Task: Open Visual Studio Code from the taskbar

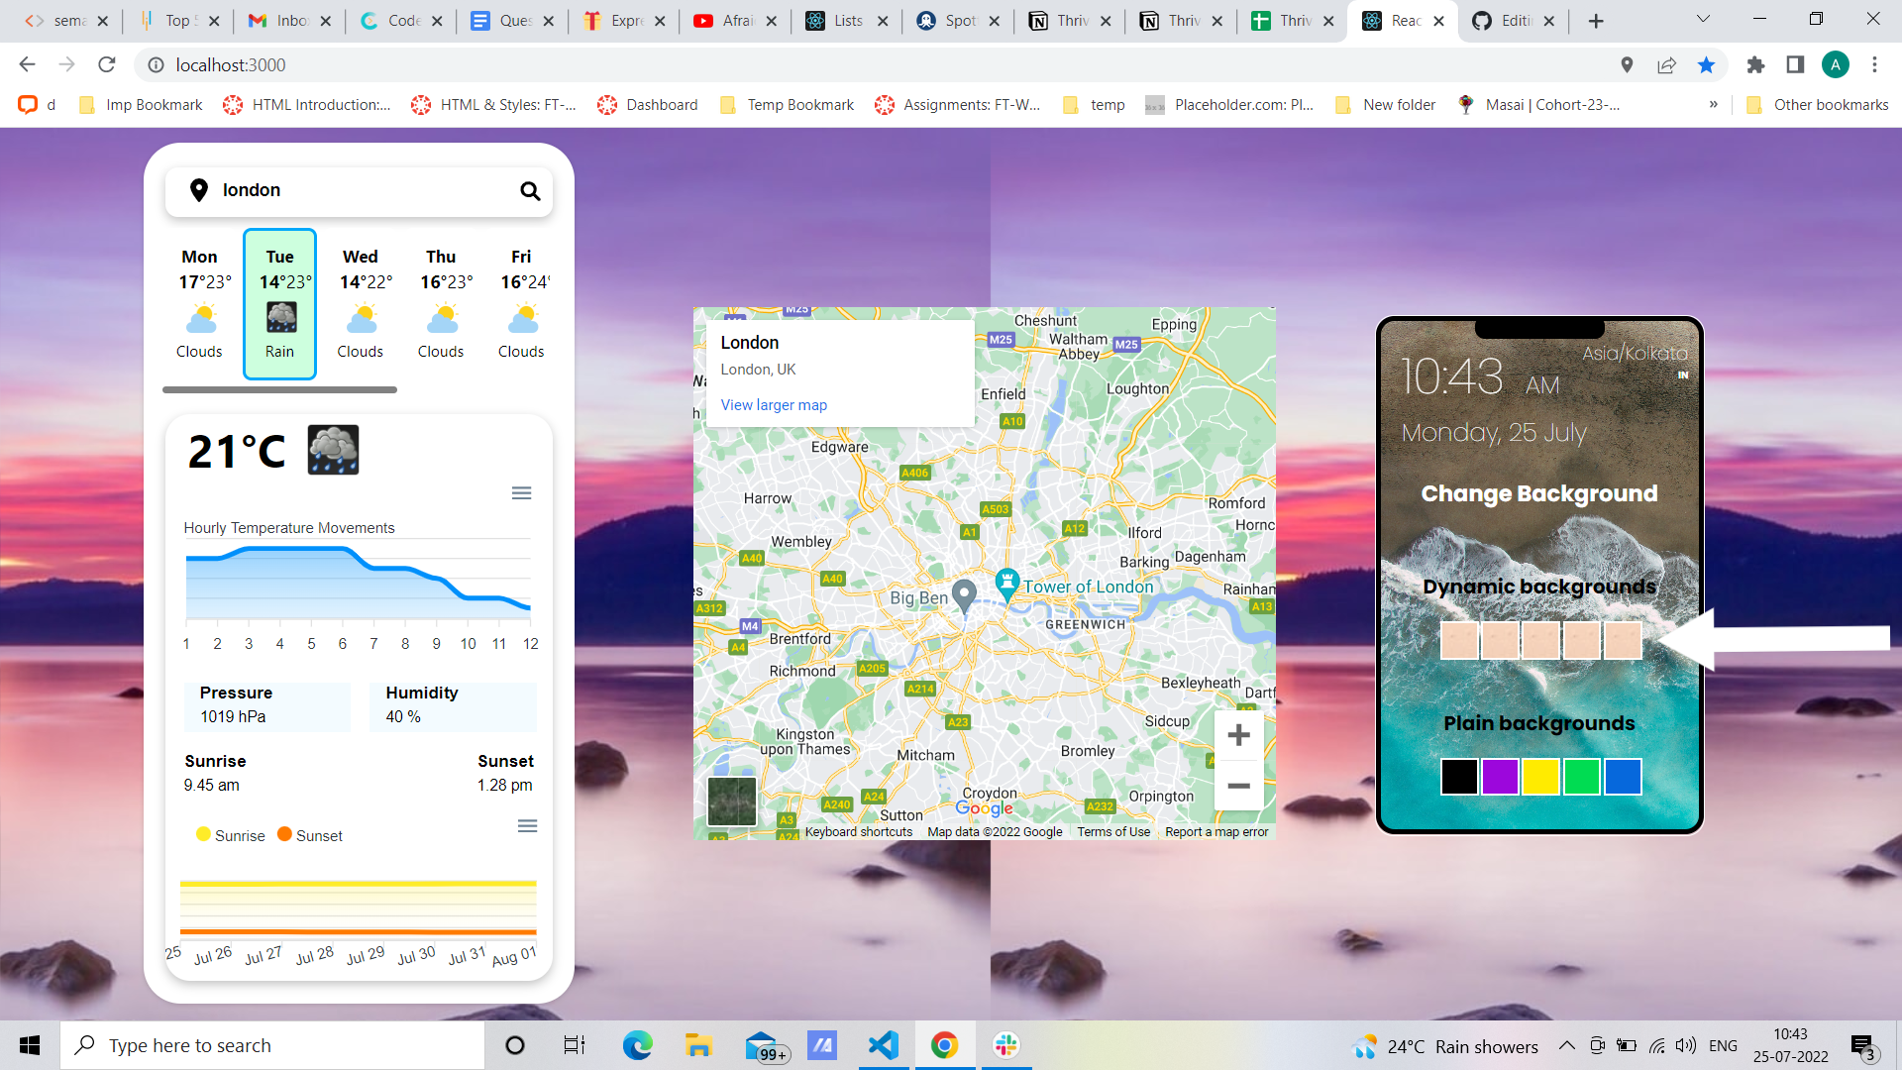Action: tap(883, 1045)
